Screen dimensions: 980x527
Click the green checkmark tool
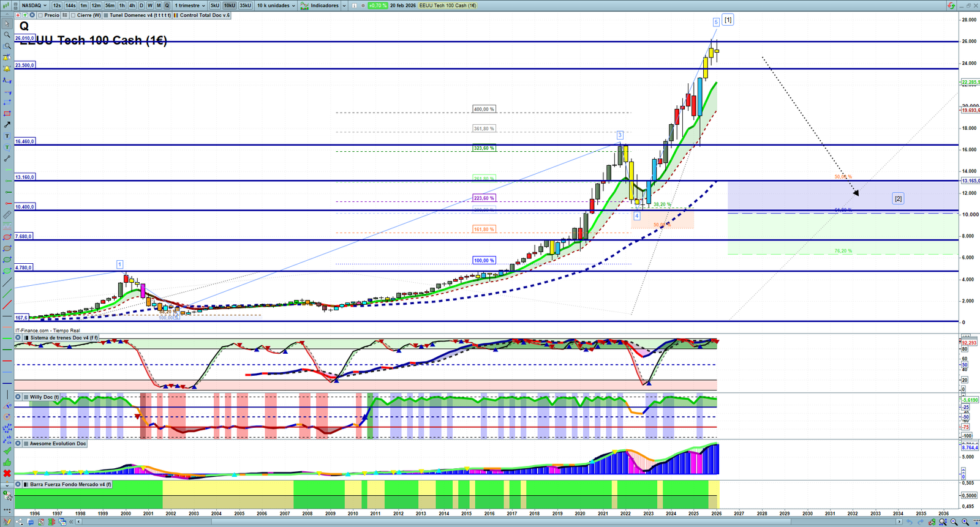click(x=7, y=451)
